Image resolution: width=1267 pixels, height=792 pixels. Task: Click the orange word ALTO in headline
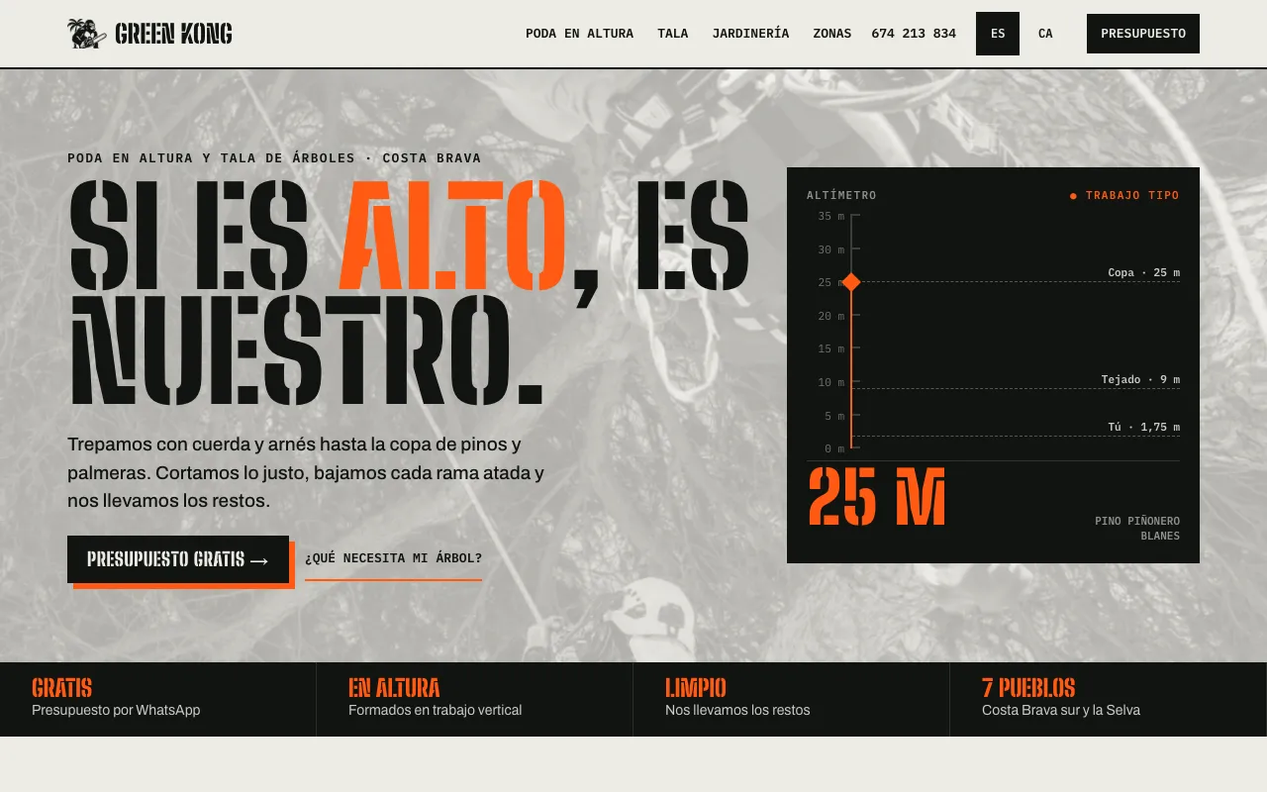click(x=452, y=236)
